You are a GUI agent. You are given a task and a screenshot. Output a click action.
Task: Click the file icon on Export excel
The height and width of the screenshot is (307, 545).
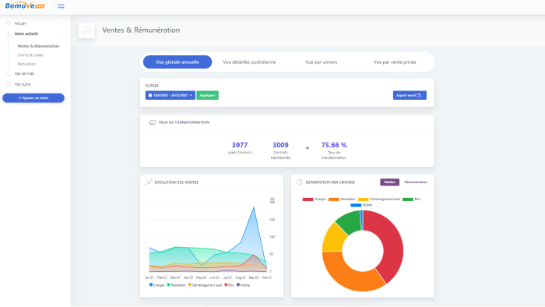(x=419, y=95)
